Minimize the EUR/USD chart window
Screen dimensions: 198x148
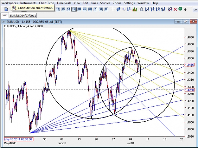pyautogui.click(x=178, y=22)
